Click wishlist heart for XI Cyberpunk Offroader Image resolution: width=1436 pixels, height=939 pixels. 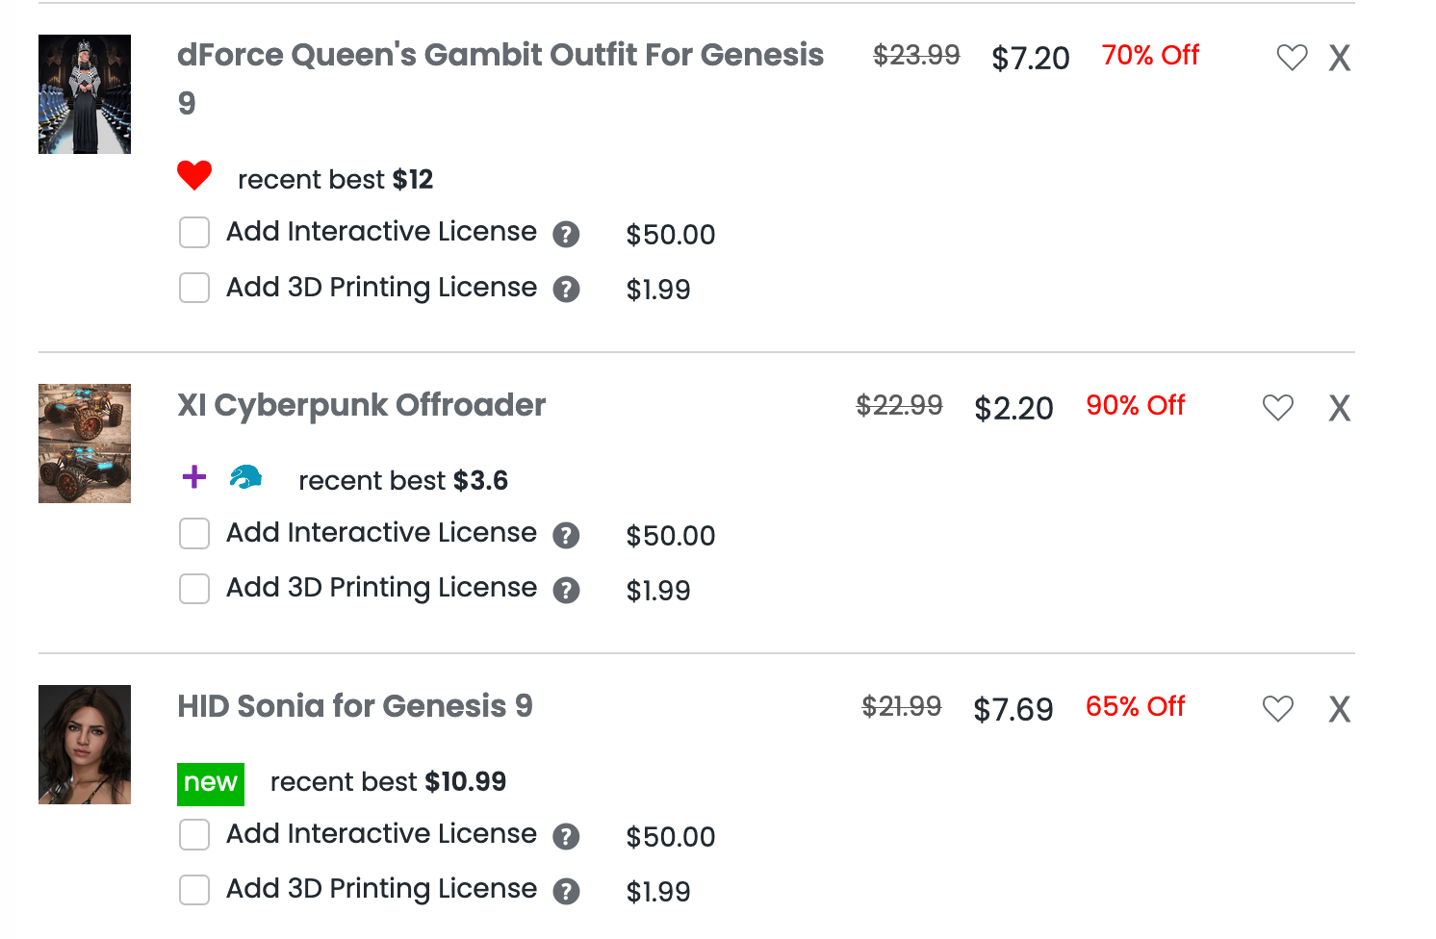(1277, 408)
